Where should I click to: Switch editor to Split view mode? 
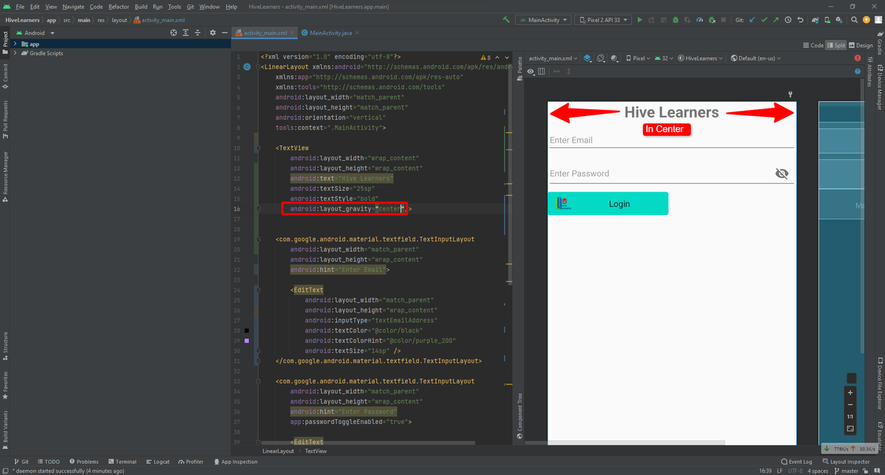[x=836, y=46]
